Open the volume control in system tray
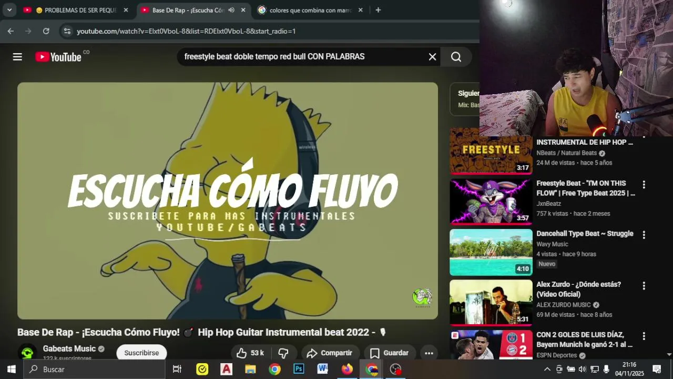 [x=582, y=369]
